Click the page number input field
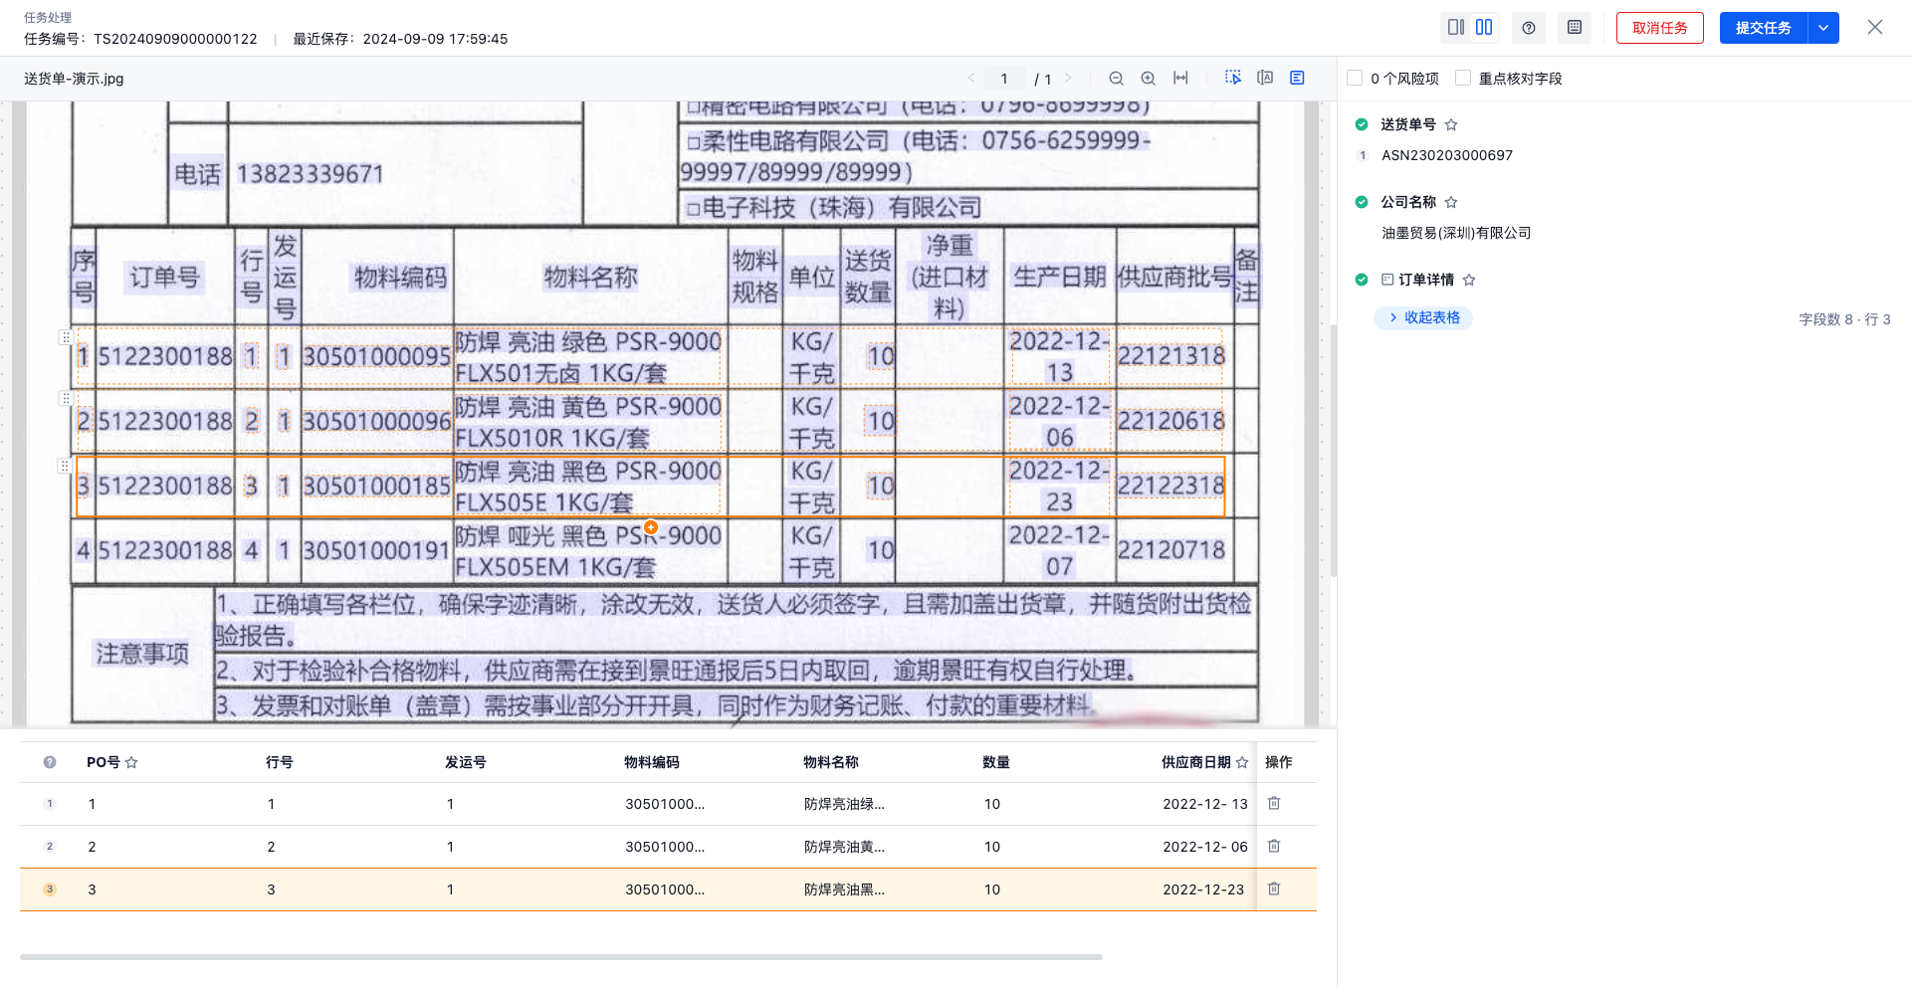 click(1004, 79)
